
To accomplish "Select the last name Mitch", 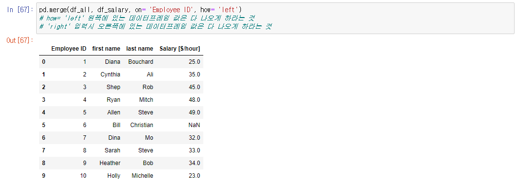I will point(146,99).
